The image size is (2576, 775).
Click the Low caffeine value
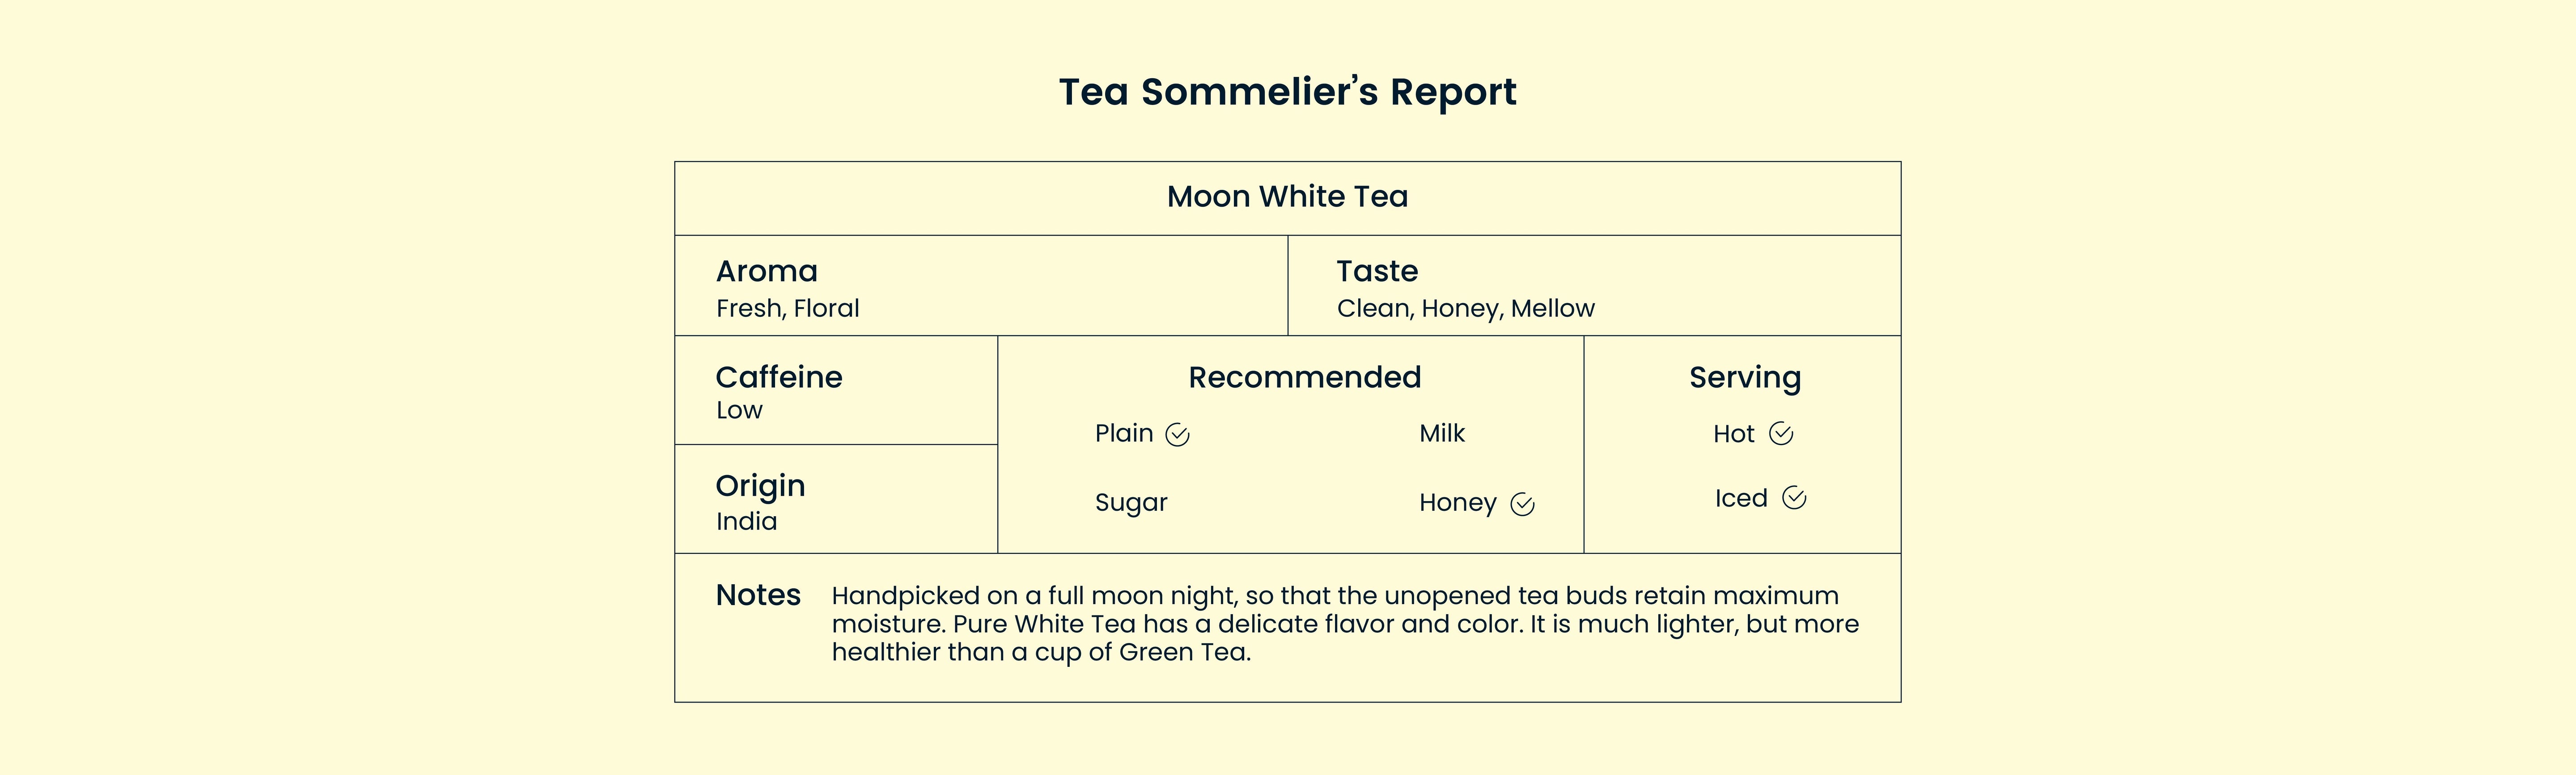tap(739, 410)
